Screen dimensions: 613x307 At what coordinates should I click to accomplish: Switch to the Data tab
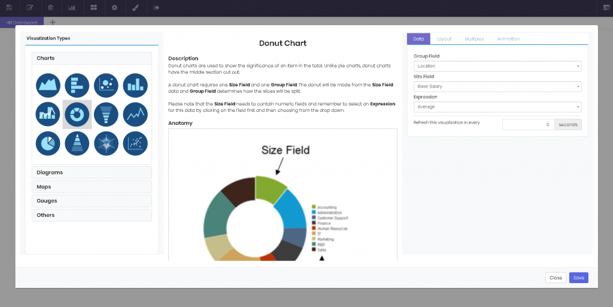tap(418, 39)
